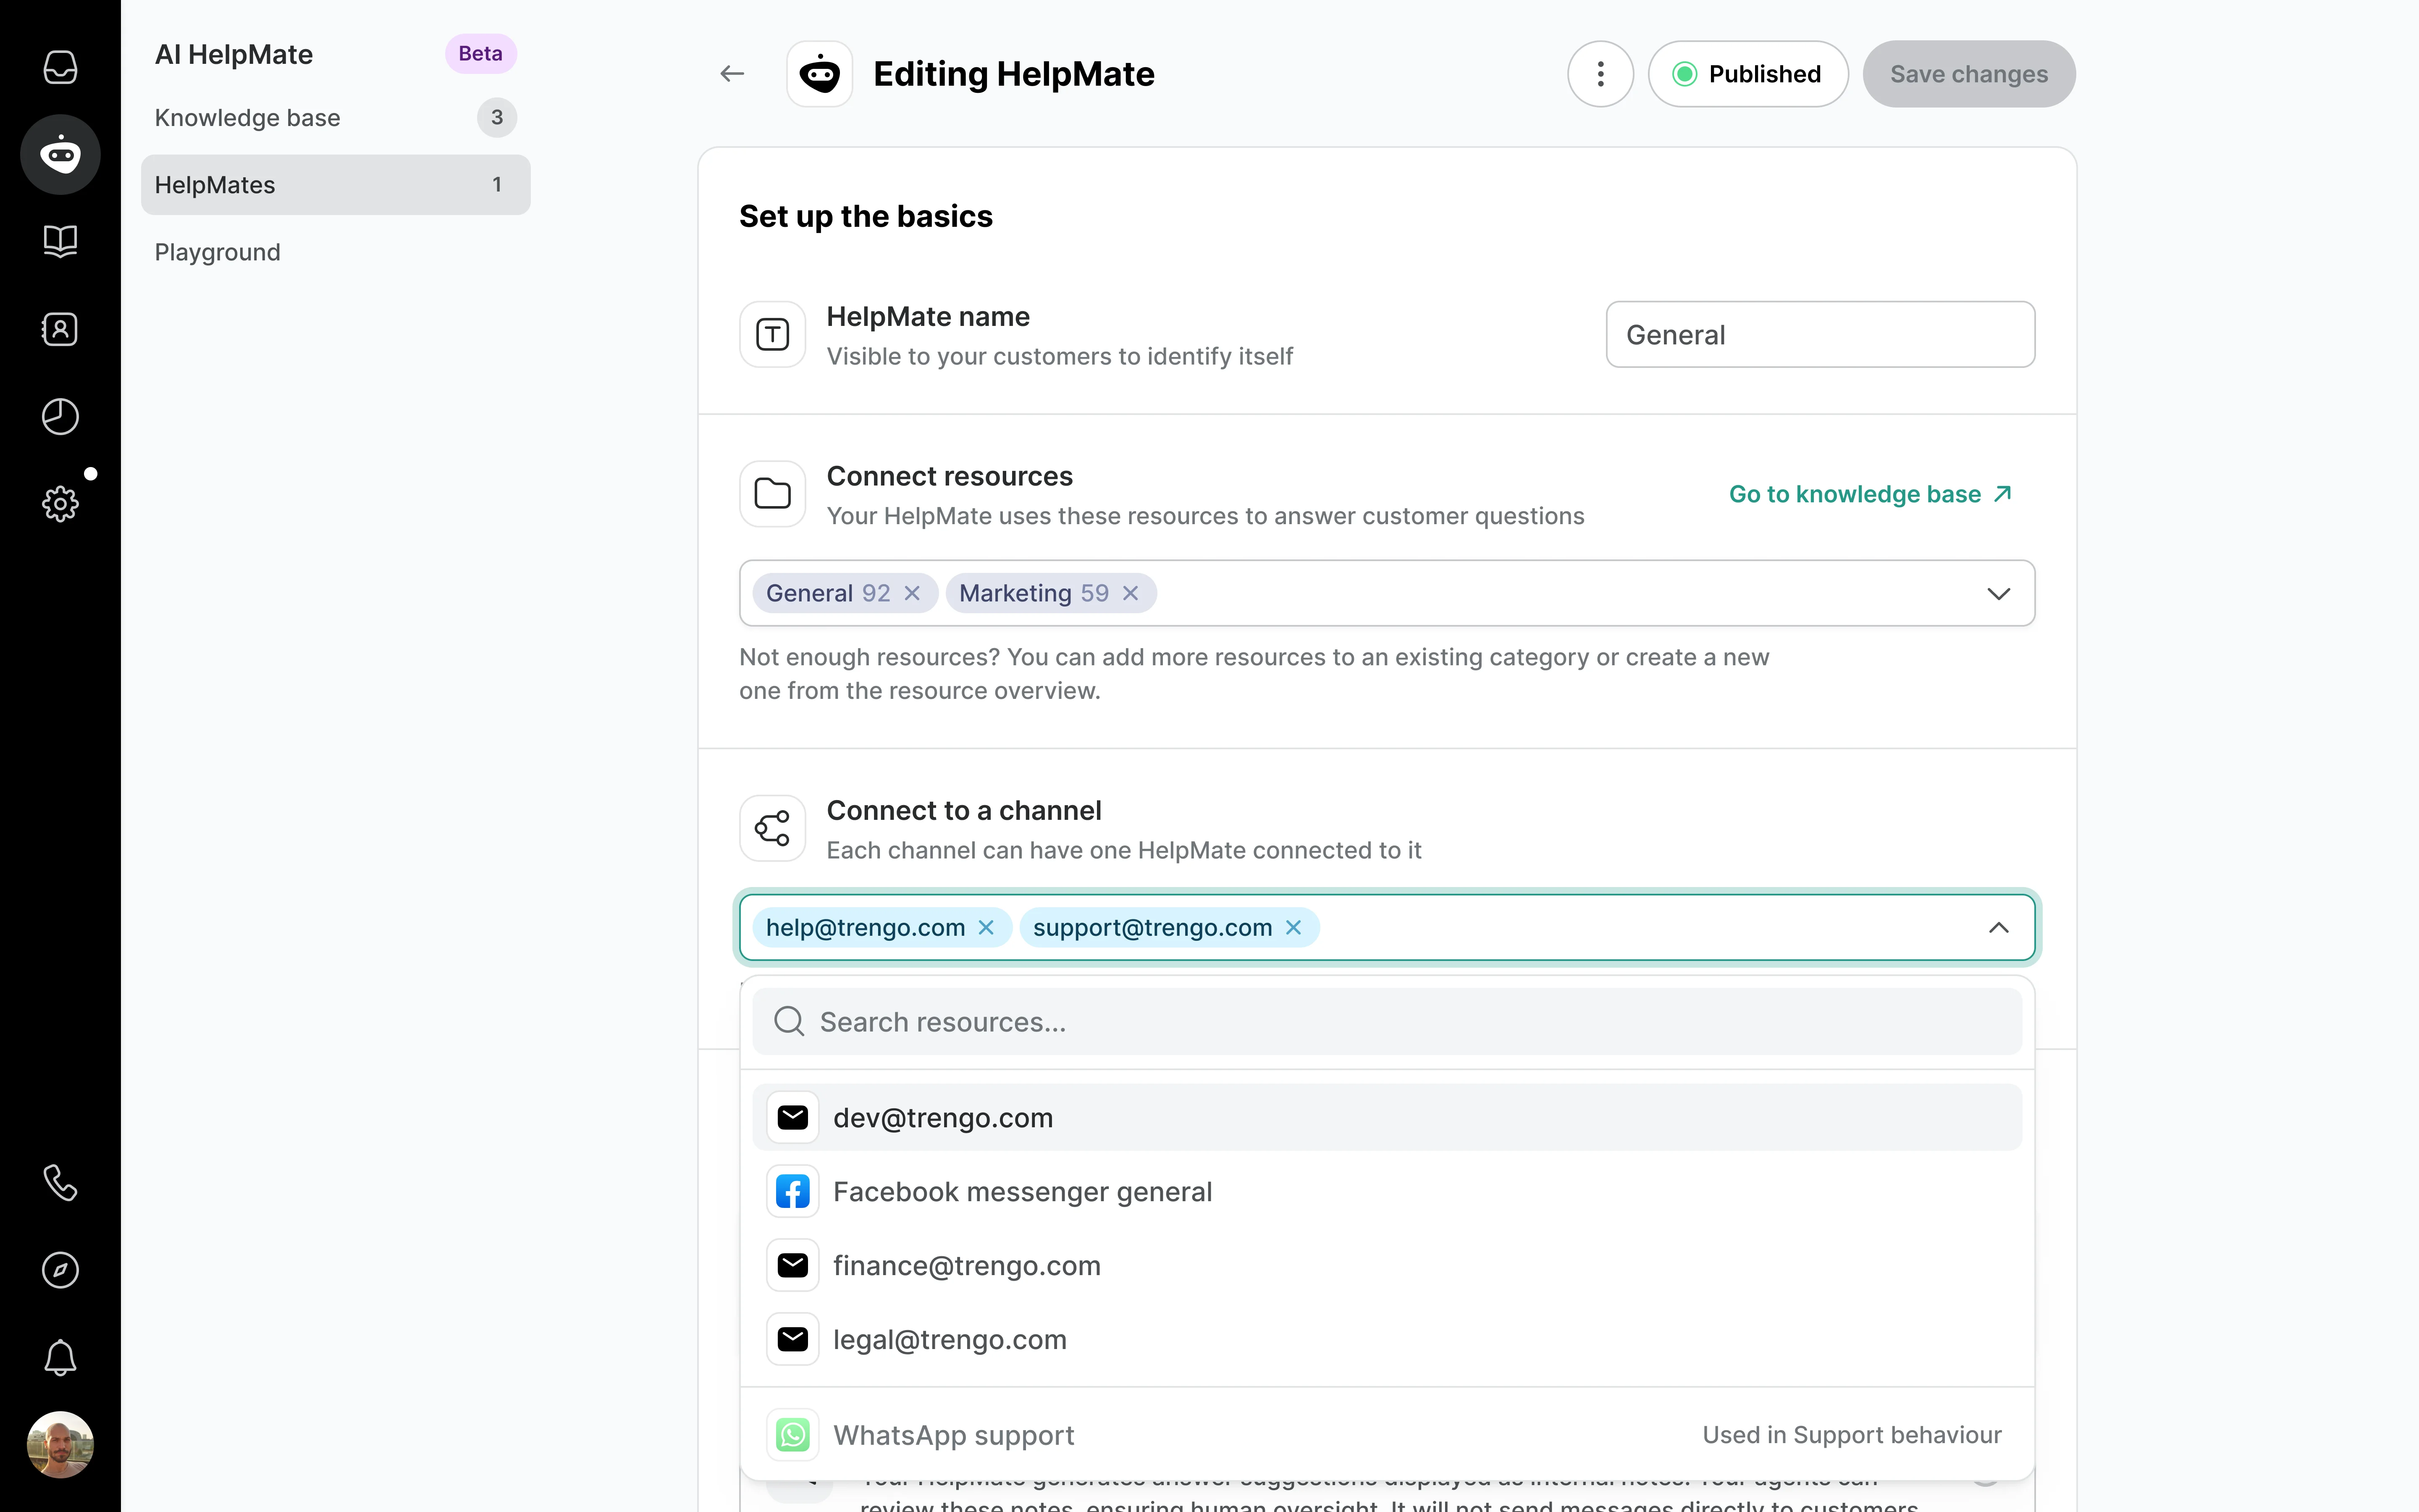Viewport: 2419px width, 1512px height.
Task: Click the WhatsApp icon in channel list
Action: pyautogui.click(x=792, y=1435)
